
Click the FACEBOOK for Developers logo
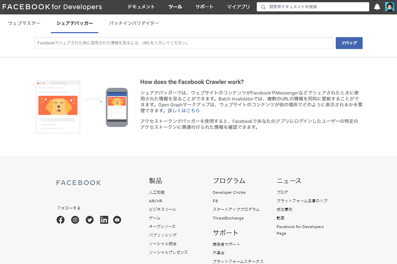pos(52,7)
